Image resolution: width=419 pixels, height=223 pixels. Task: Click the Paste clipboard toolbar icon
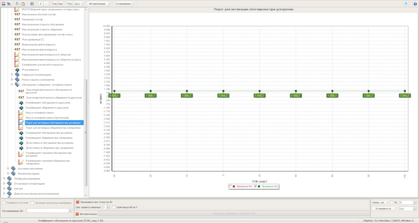tap(23, 4)
